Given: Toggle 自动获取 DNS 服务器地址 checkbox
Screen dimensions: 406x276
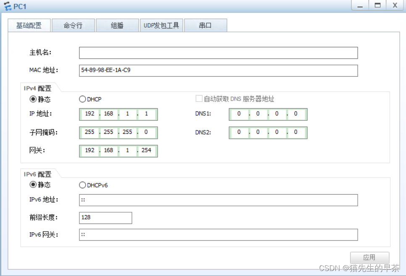Looking at the screenshot, I should pyautogui.click(x=199, y=99).
